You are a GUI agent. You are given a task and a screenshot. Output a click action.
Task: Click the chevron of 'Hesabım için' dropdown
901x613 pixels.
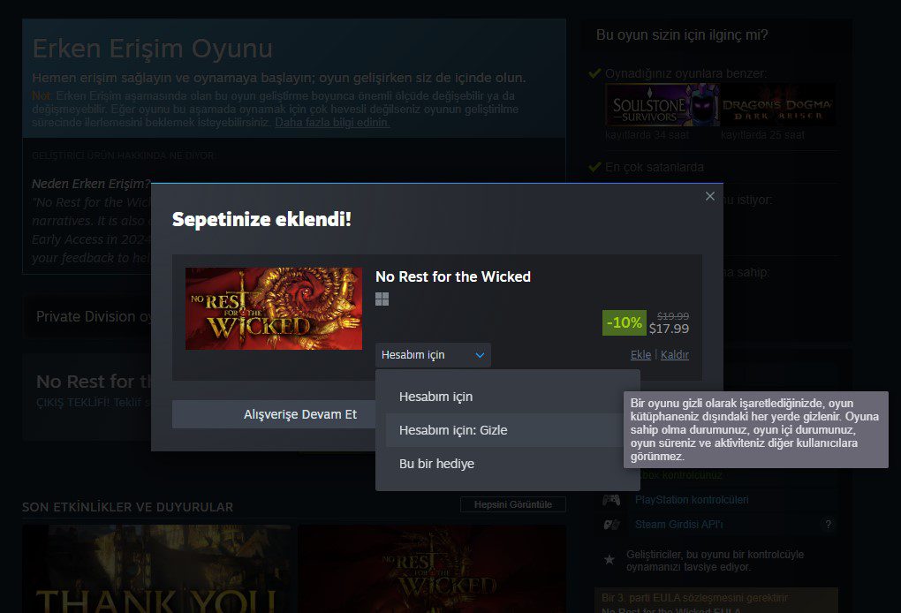point(480,355)
